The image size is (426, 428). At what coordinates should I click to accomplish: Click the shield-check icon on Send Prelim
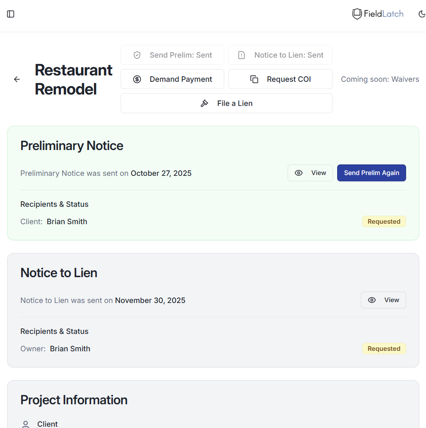(137, 55)
